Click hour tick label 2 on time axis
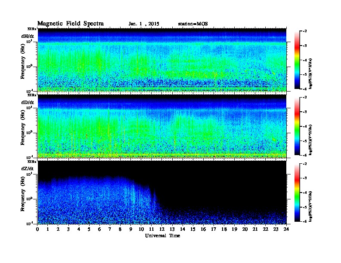The width and height of the screenshot is (341, 263). (58, 229)
